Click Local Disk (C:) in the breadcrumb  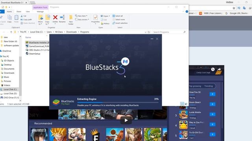pyautogui.click(x=37, y=32)
